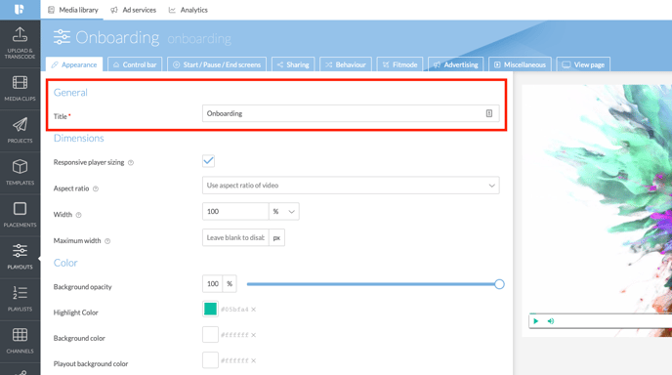This screenshot has height=375, width=672.
Task: Click the Maximum width input field
Action: point(235,238)
